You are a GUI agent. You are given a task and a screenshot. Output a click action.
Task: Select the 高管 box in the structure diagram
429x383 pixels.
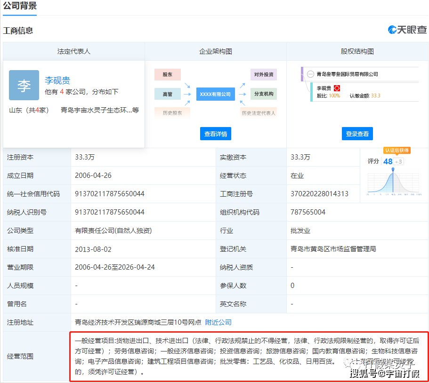168,94
